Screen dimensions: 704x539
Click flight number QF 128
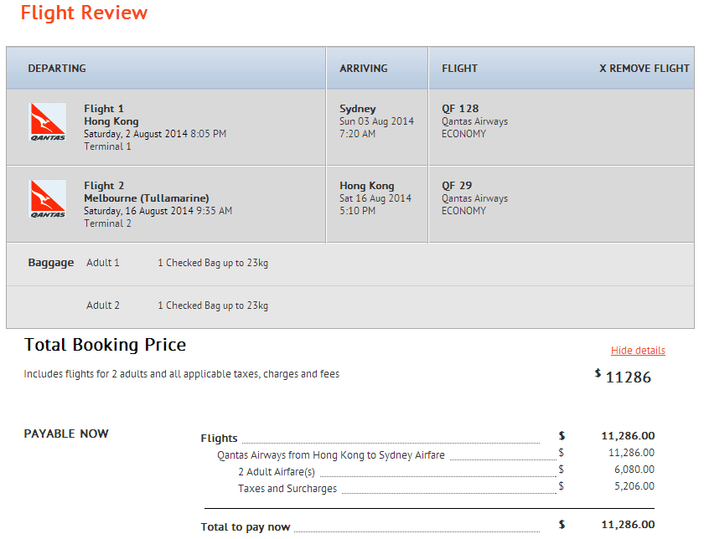pyautogui.click(x=460, y=109)
